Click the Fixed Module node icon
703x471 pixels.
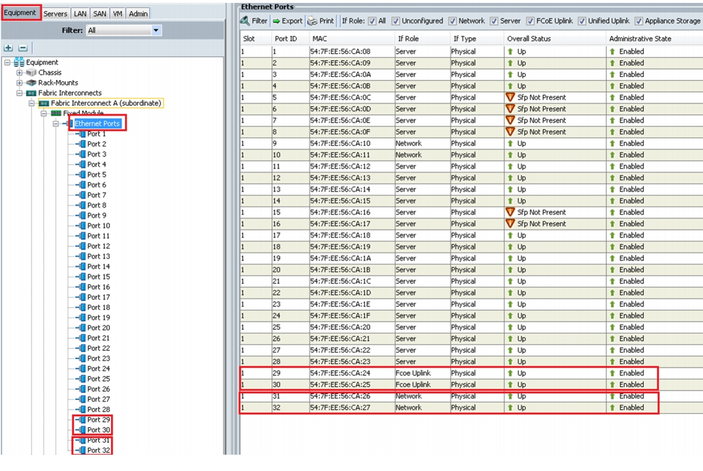pos(57,113)
